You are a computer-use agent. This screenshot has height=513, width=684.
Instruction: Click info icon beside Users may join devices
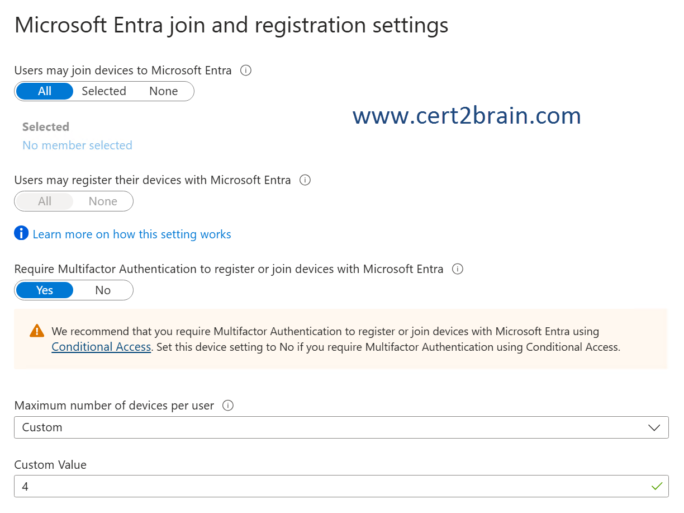[245, 70]
